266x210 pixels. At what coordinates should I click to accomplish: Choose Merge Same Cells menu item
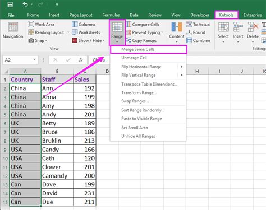[149, 49]
